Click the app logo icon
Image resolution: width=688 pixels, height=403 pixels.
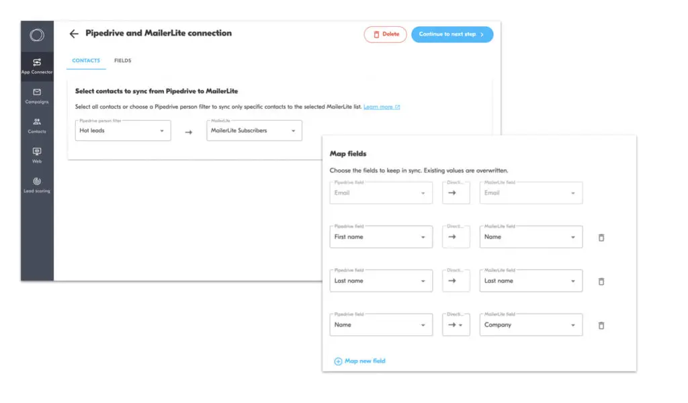[x=37, y=35]
